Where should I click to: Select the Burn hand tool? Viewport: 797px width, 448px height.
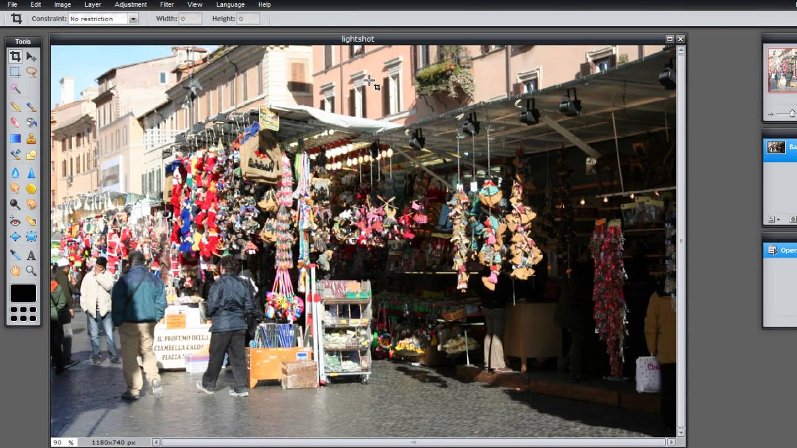pos(31,204)
